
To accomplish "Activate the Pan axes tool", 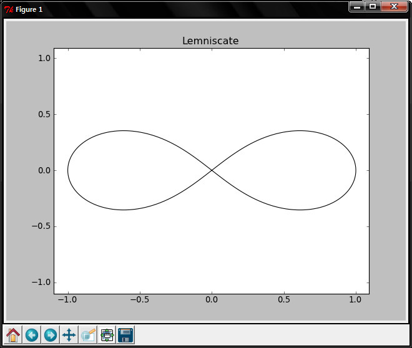I will click(69, 335).
